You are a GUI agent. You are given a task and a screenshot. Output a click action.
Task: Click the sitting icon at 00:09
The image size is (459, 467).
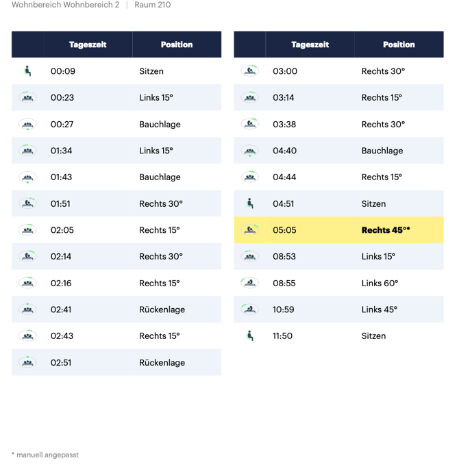[27, 71]
